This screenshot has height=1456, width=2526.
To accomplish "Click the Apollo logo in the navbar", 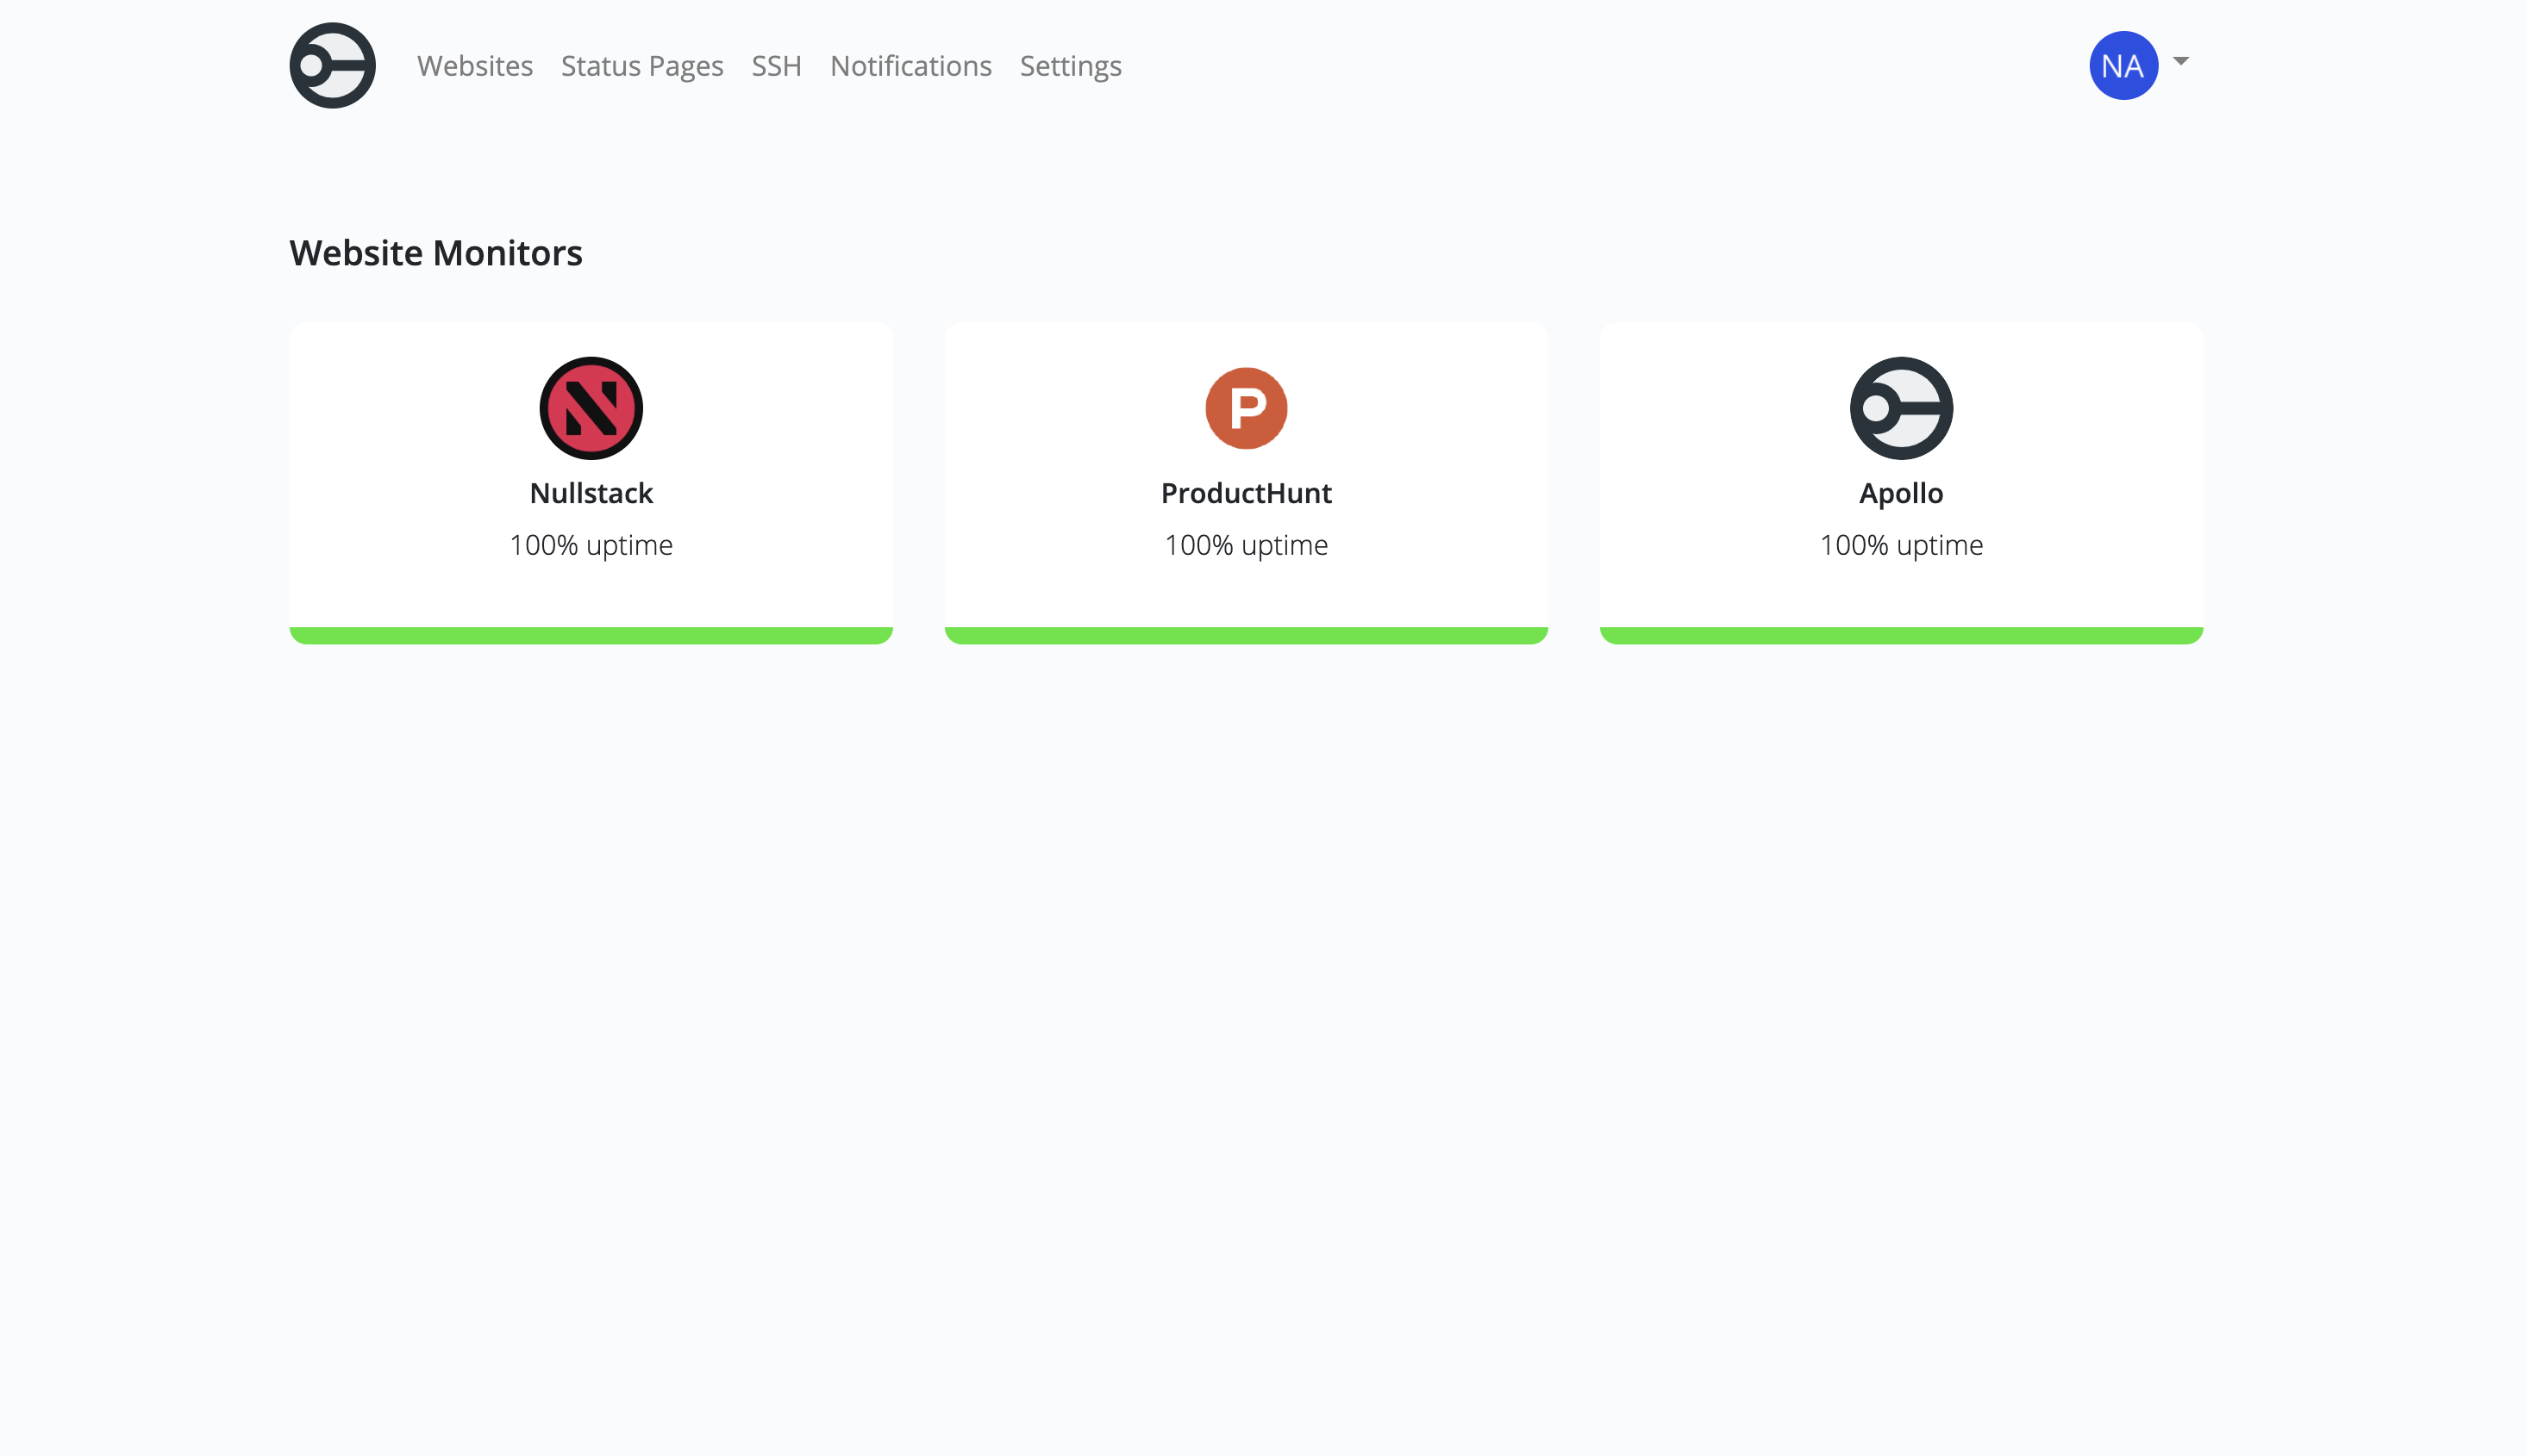I will click(x=332, y=65).
